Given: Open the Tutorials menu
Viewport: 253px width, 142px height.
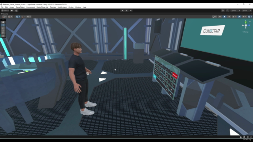Looking at the screenshot, I should click(53, 7).
